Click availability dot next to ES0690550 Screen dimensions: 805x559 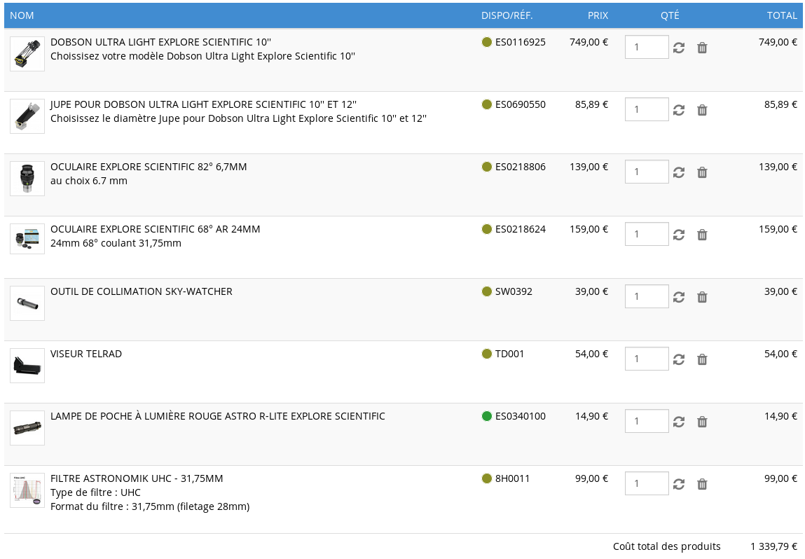[487, 104]
